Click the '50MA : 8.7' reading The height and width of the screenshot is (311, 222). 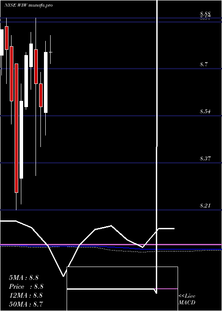coord(26,304)
